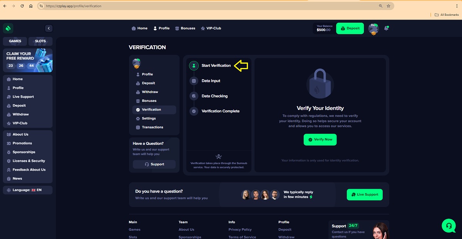Collapse the left sidebar with the chevron
462x239 pixels.
(49, 28)
